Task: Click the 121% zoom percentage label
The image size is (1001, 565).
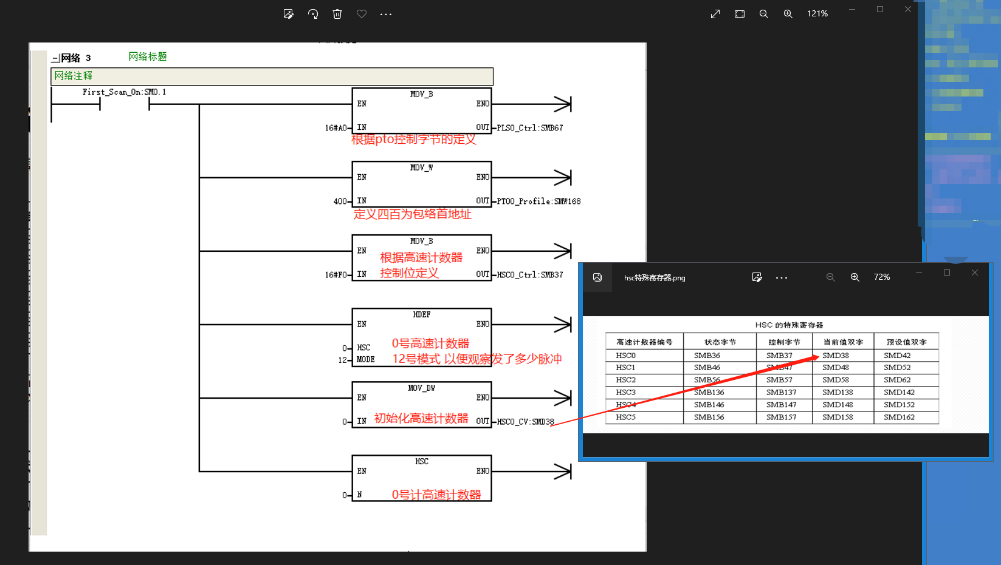Action: click(x=817, y=14)
